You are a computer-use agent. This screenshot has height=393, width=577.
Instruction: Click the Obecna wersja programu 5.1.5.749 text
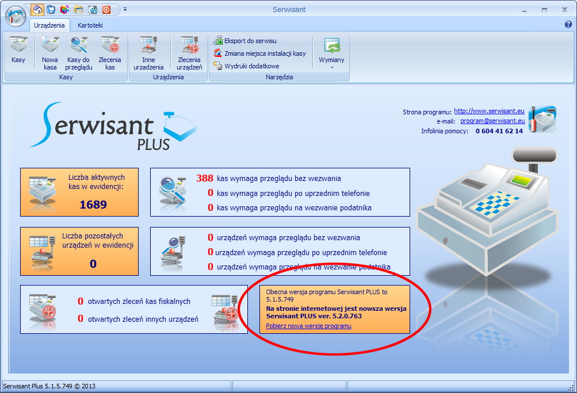click(326, 295)
